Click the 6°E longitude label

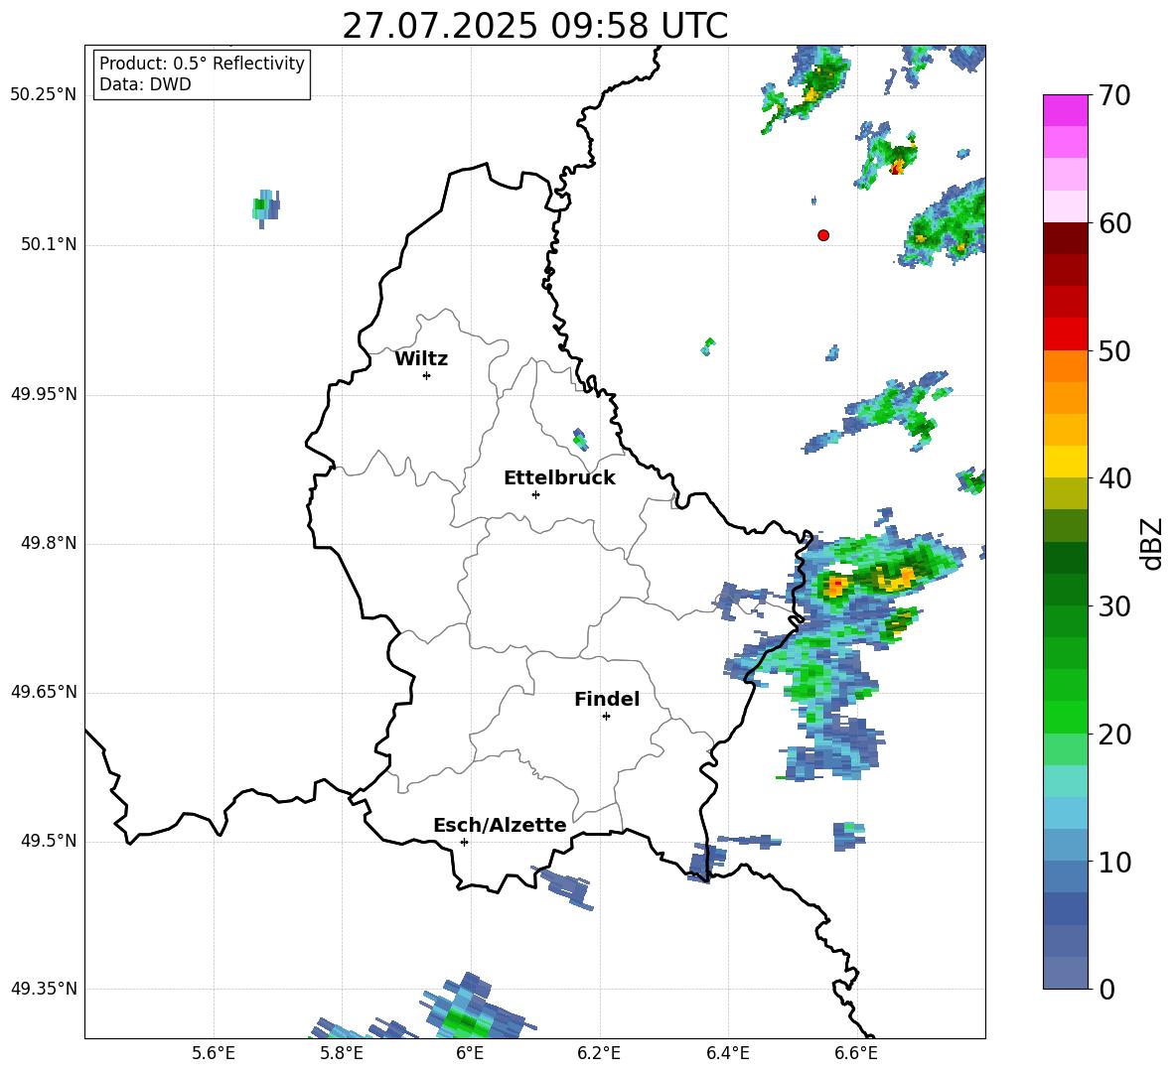click(470, 1053)
